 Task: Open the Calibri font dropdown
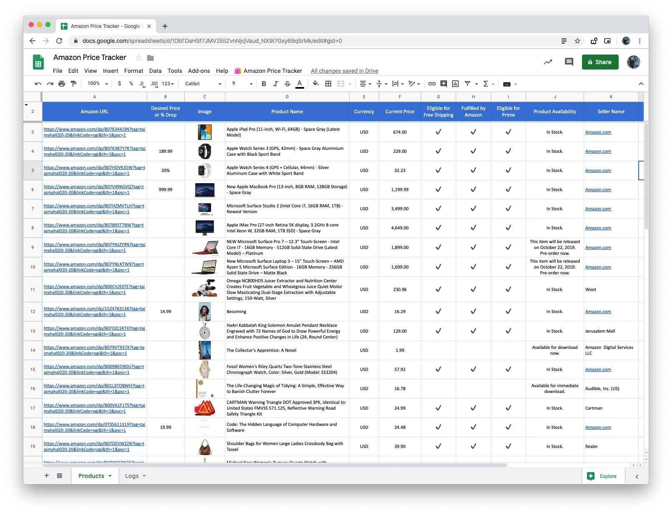(x=203, y=84)
